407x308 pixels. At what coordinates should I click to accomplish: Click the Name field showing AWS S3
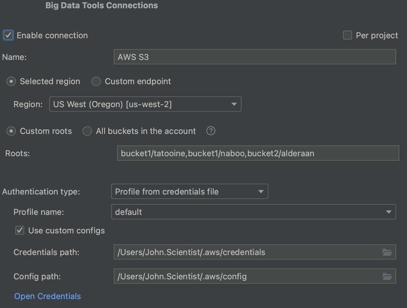point(255,57)
